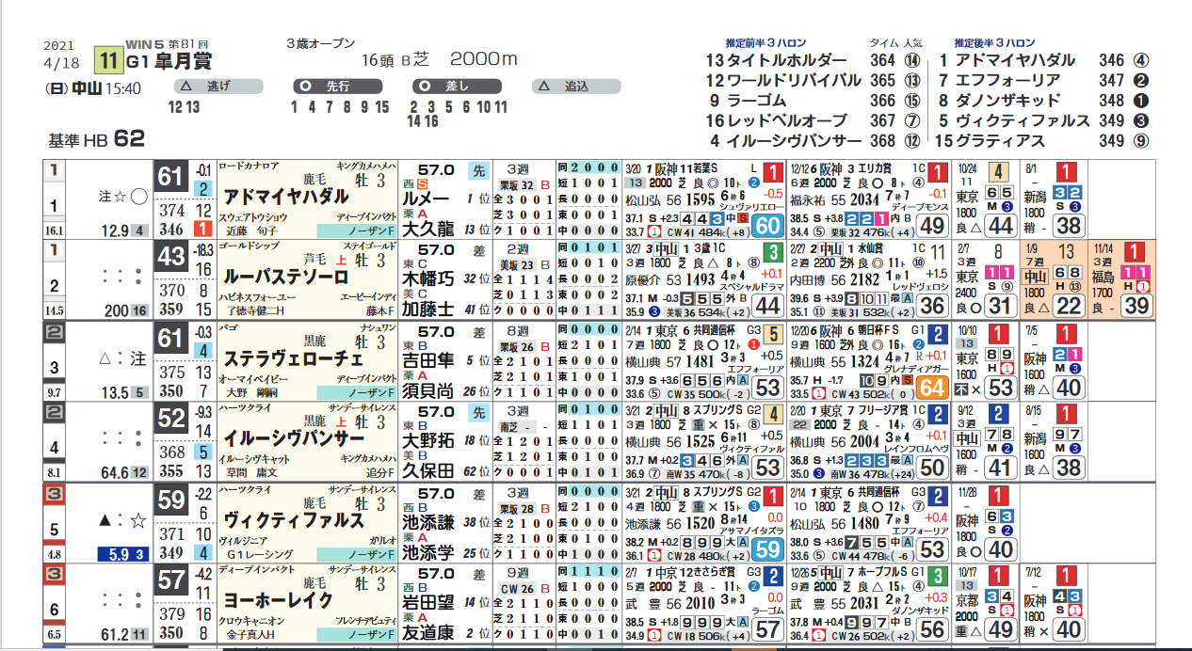The width and height of the screenshot is (1192, 651).
Task: Click race name フリージア賞 in イルーシヴパンサー's row
Action: pos(881,411)
